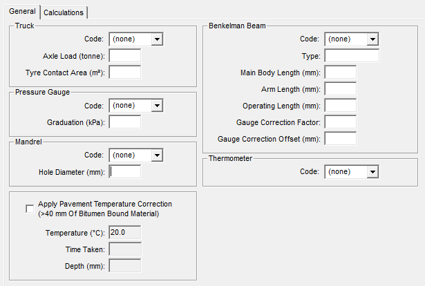Click the Arm Length (mm) field

(x=340, y=89)
